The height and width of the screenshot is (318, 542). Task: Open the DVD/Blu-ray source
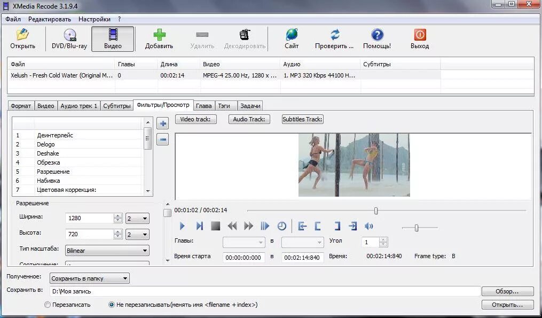pyautogui.click(x=69, y=39)
